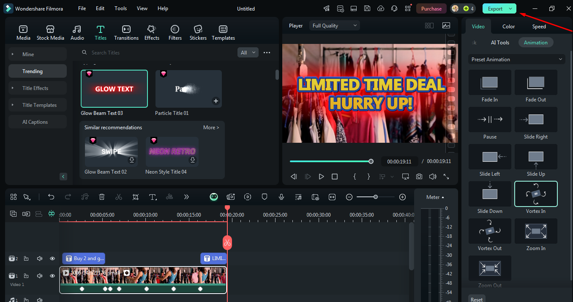Add text with the timeline Text tool

pos(153,197)
